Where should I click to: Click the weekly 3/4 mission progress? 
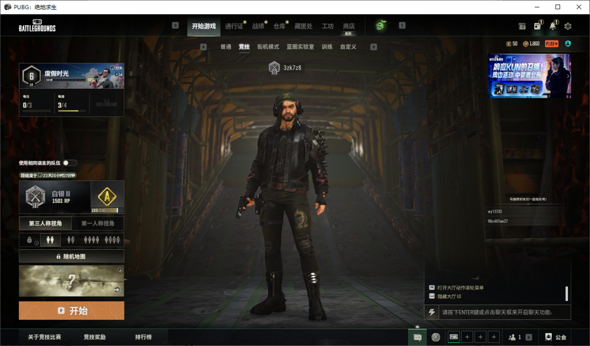72,103
